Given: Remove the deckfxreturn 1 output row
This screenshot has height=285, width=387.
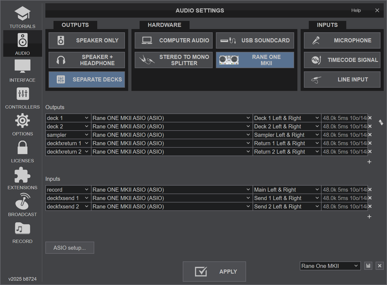Looking at the screenshot, I should pos(370,143).
